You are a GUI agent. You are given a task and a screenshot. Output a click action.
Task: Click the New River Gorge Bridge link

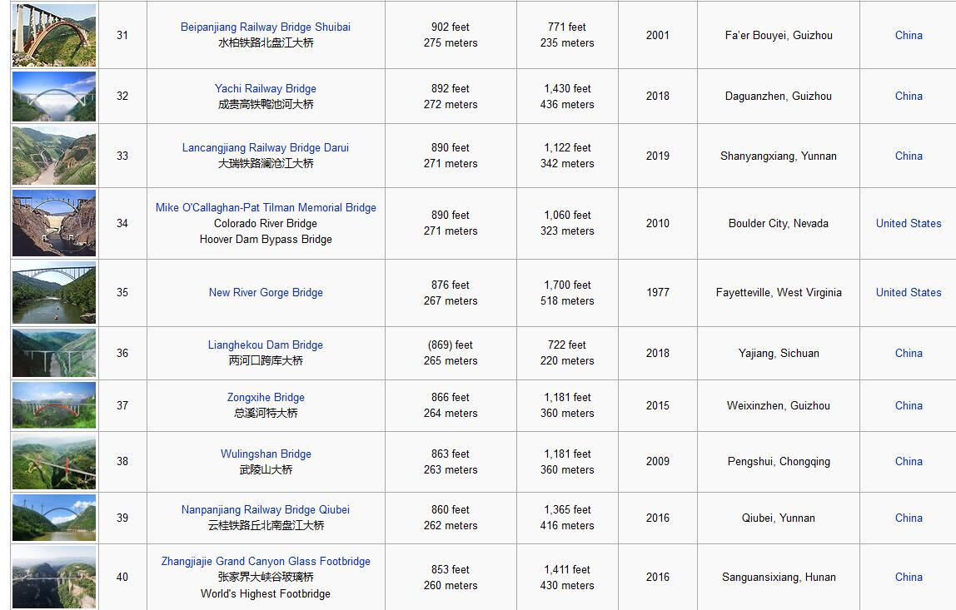pyautogui.click(x=266, y=292)
